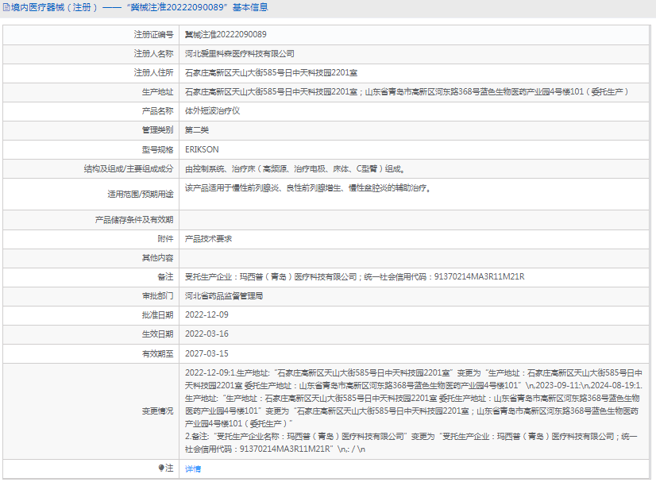The width and height of the screenshot is (656, 482).
Task: Select the model value ERIKSON
Action: 202,149
